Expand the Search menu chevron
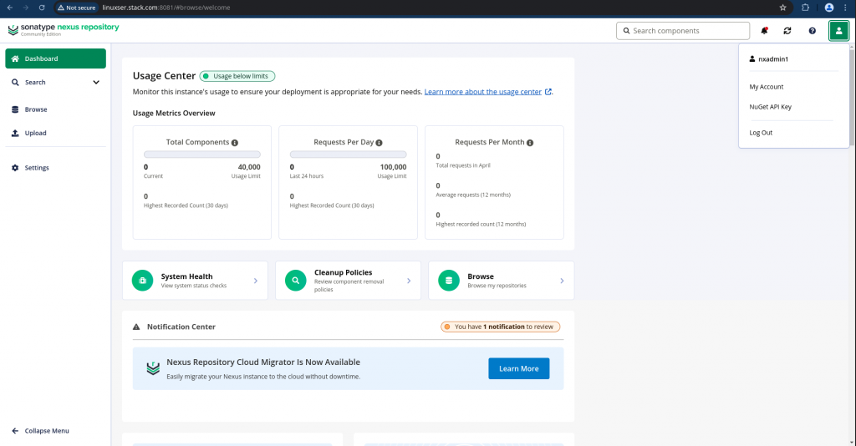856x446 pixels. tap(96, 83)
